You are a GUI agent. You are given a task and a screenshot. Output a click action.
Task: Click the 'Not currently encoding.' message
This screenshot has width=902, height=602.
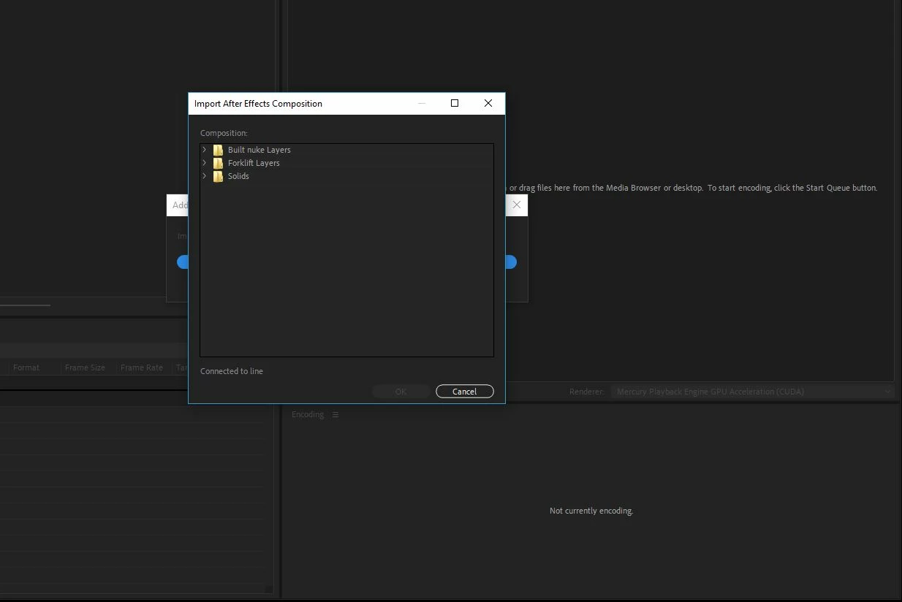591,511
